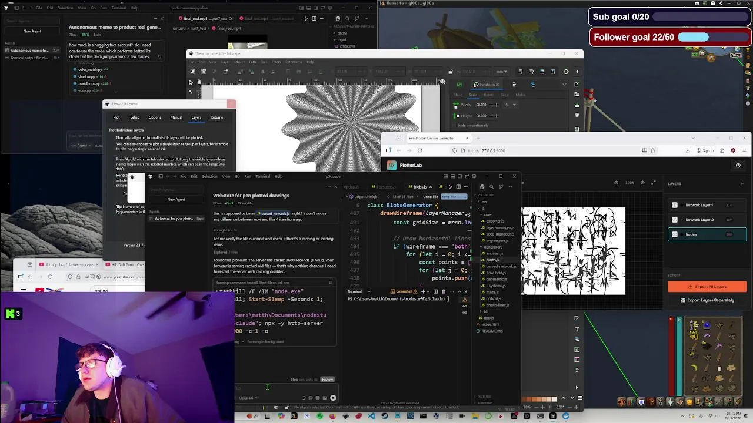Click Sign in button in browser
The image size is (753, 423).
704,150
